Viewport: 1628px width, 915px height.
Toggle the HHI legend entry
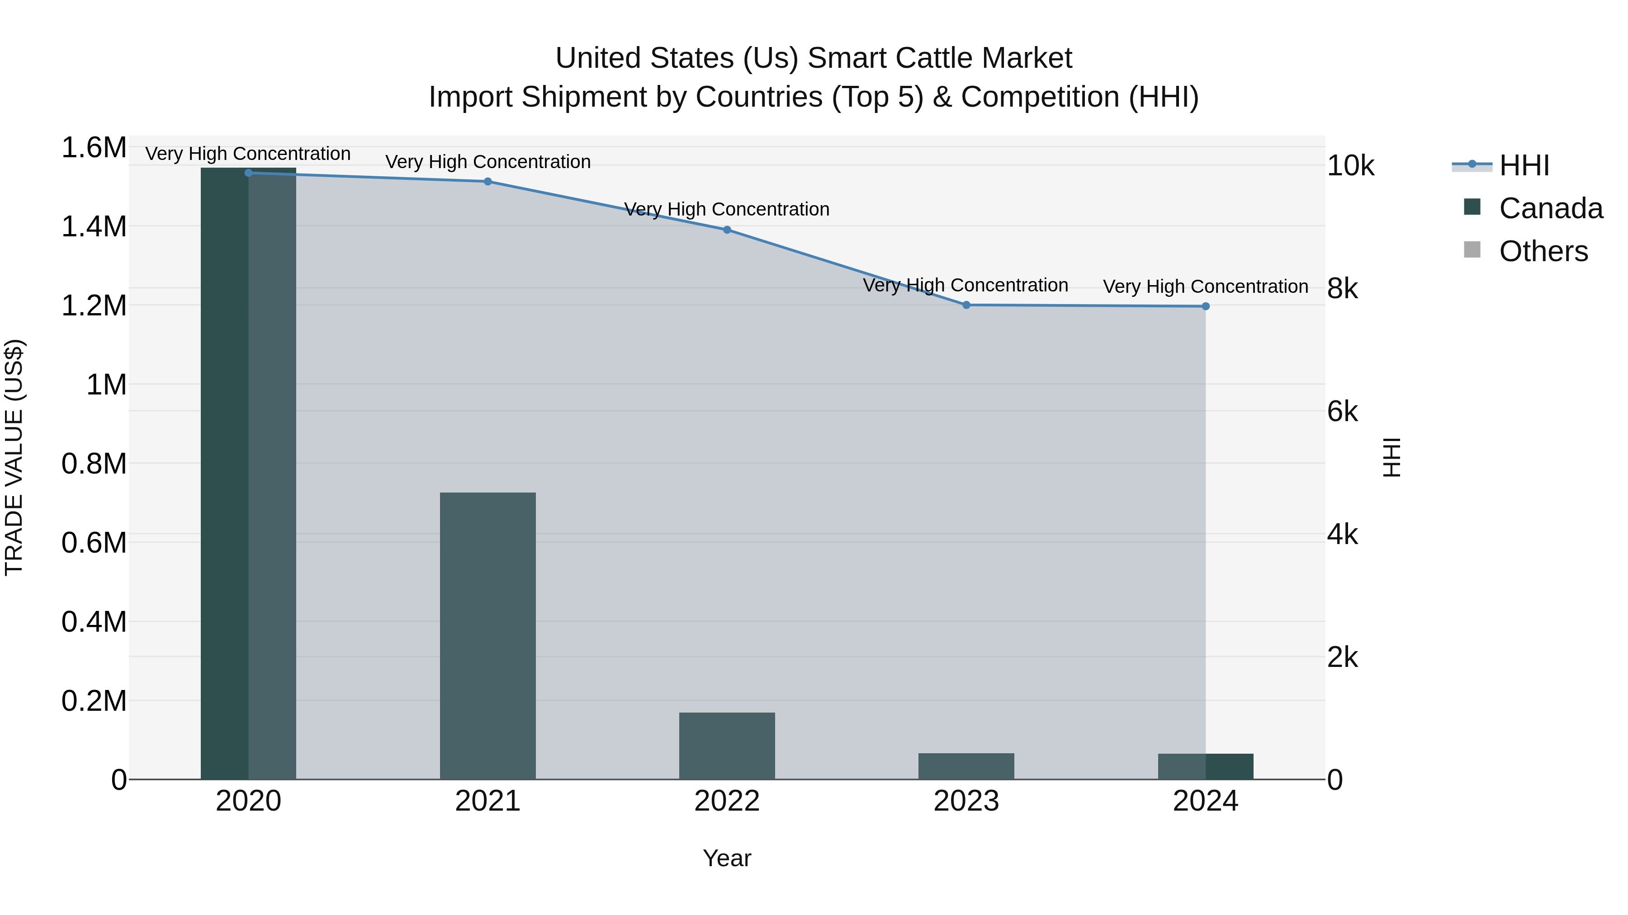(1501, 165)
